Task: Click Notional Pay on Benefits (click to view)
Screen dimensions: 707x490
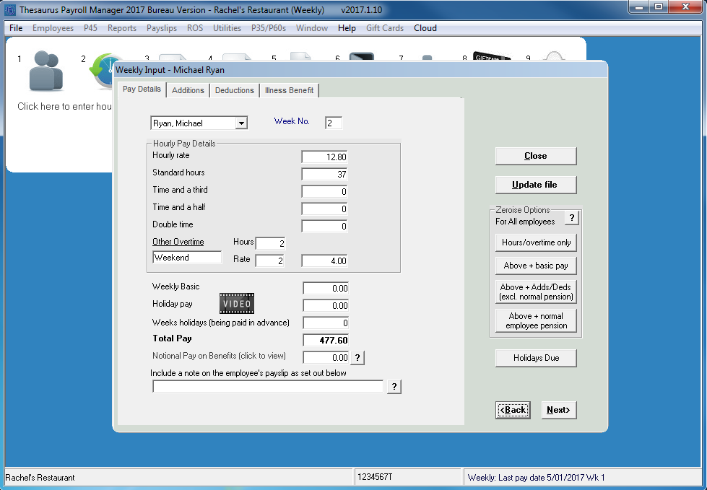Action: (x=219, y=356)
